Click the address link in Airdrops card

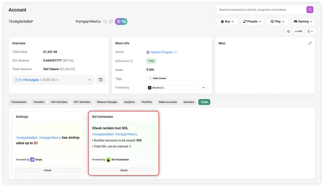tap(39, 137)
